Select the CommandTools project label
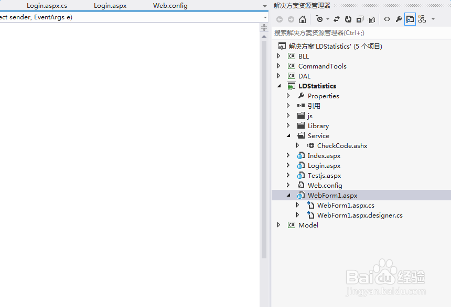This screenshot has width=451, height=307. click(x=323, y=66)
